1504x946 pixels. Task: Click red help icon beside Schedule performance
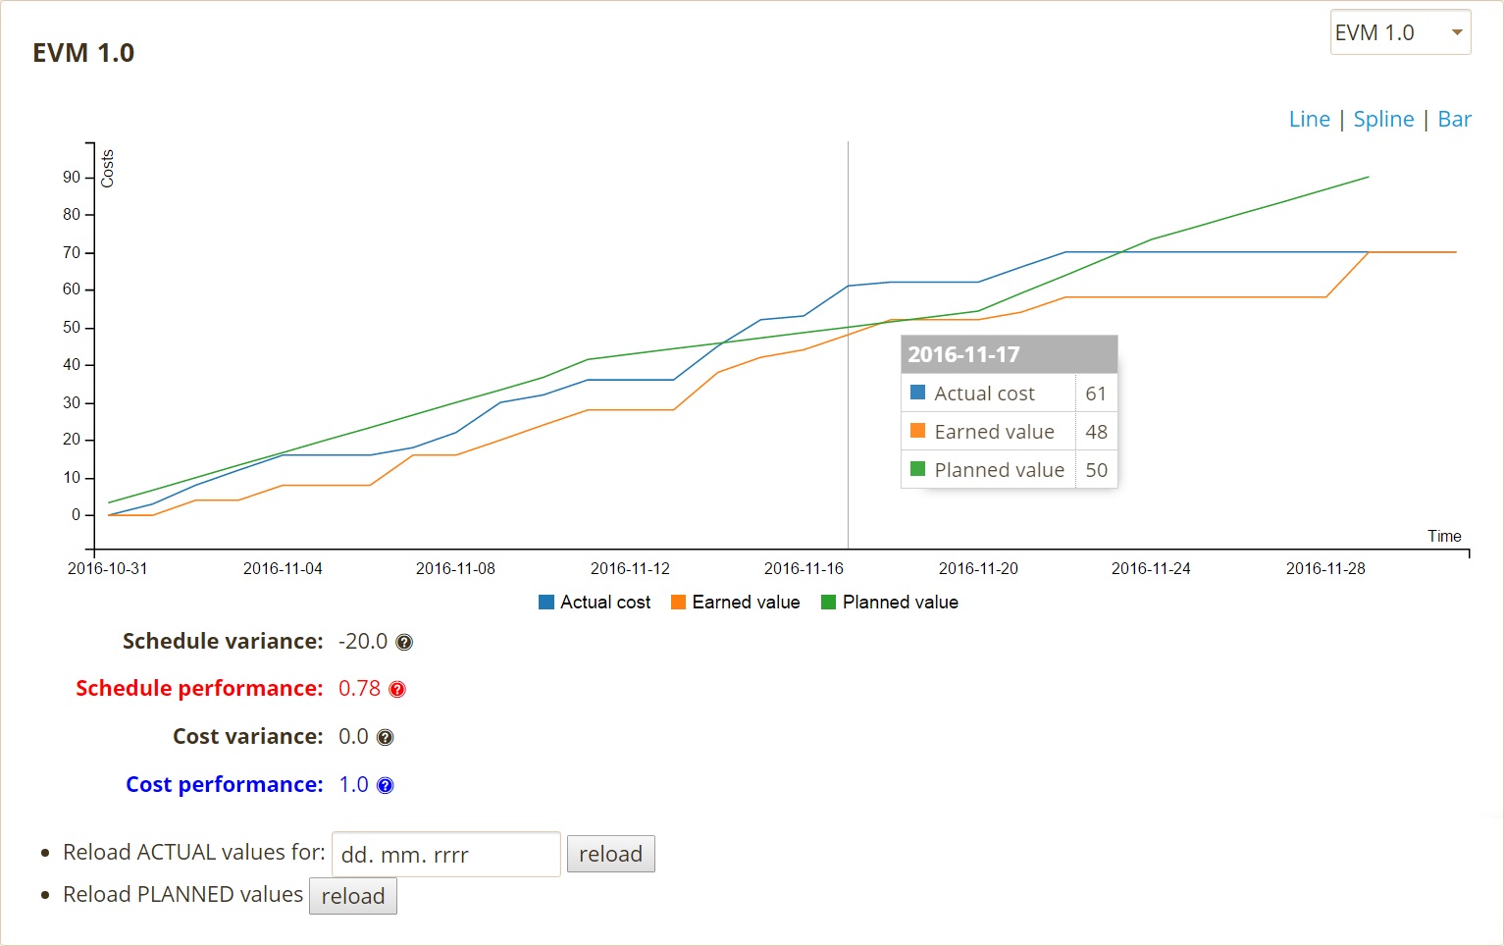(397, 690)
